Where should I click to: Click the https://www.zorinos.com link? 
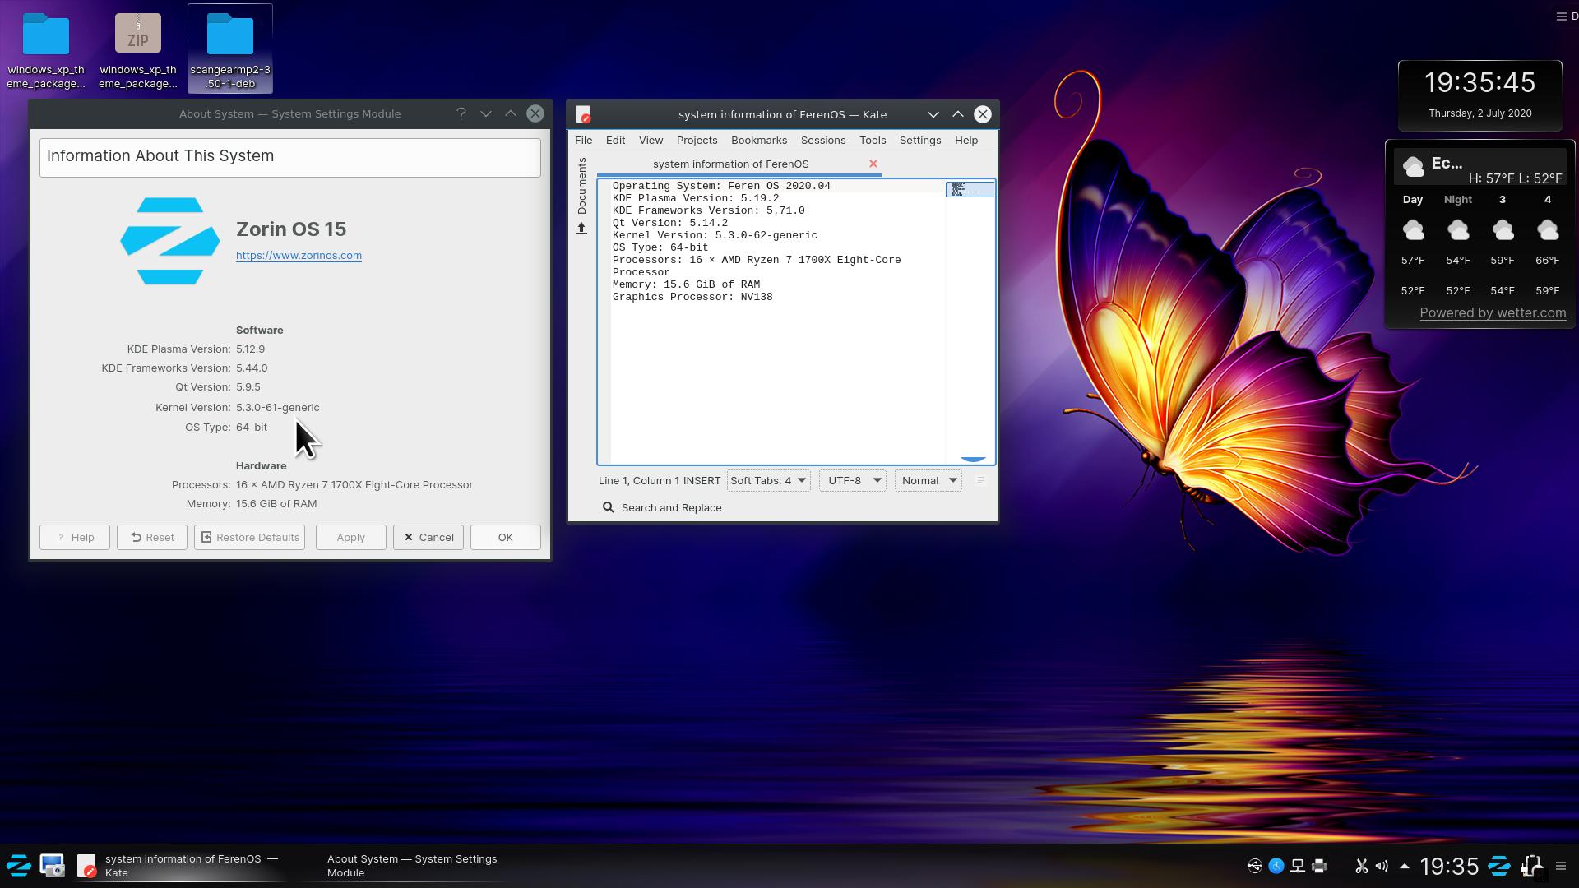[x=299, y=255]
